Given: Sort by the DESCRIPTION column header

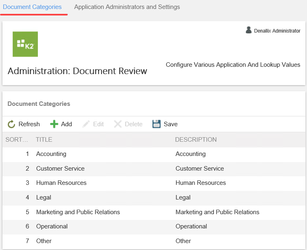Looking at the screenshot, I should (x=196, y=140).
